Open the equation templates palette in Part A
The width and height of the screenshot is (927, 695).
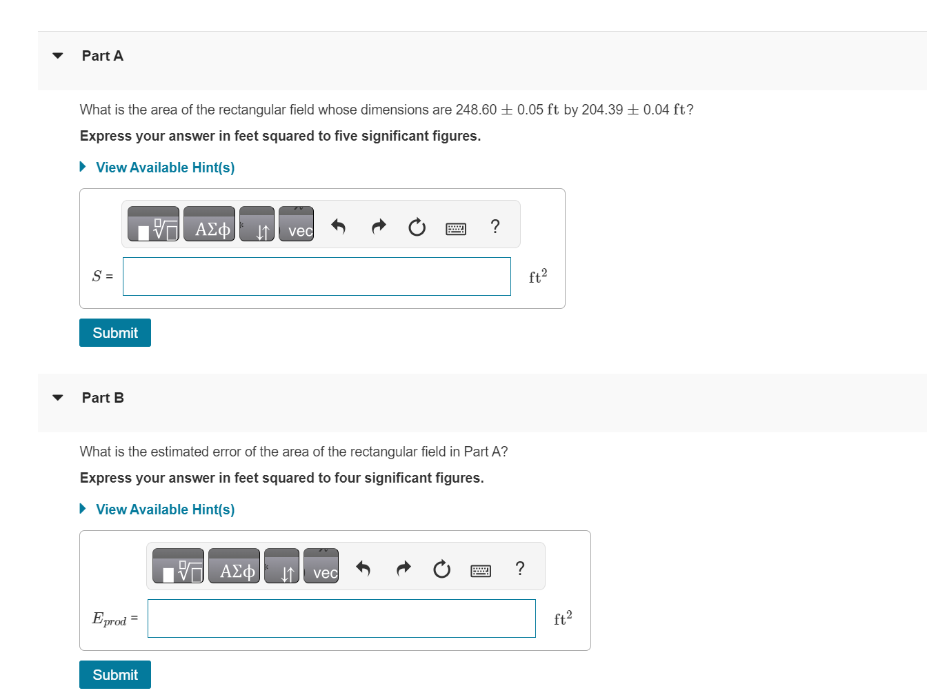[152, 223]
